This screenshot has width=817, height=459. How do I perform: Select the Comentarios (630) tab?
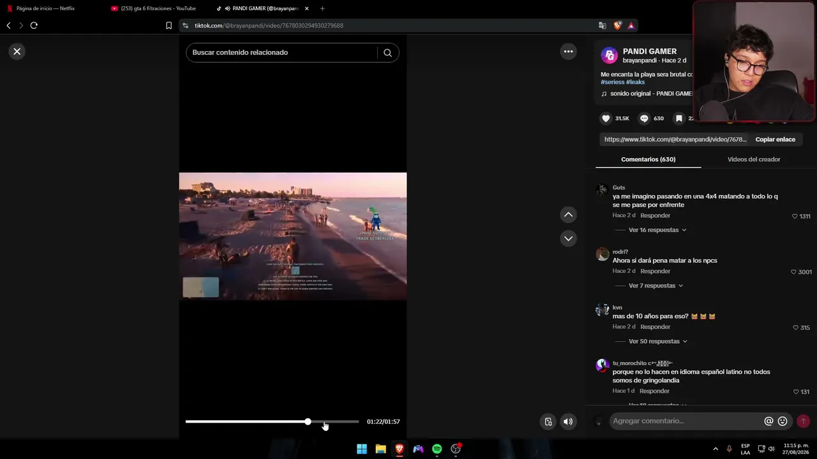tap(648, 159)
